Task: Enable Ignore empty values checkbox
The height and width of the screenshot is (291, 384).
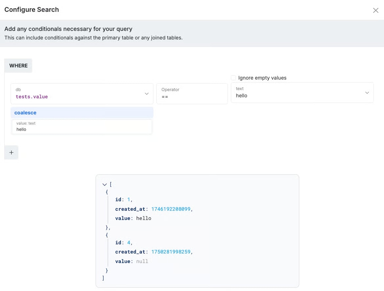Action: pyautogui.click(x=234, y=78)
